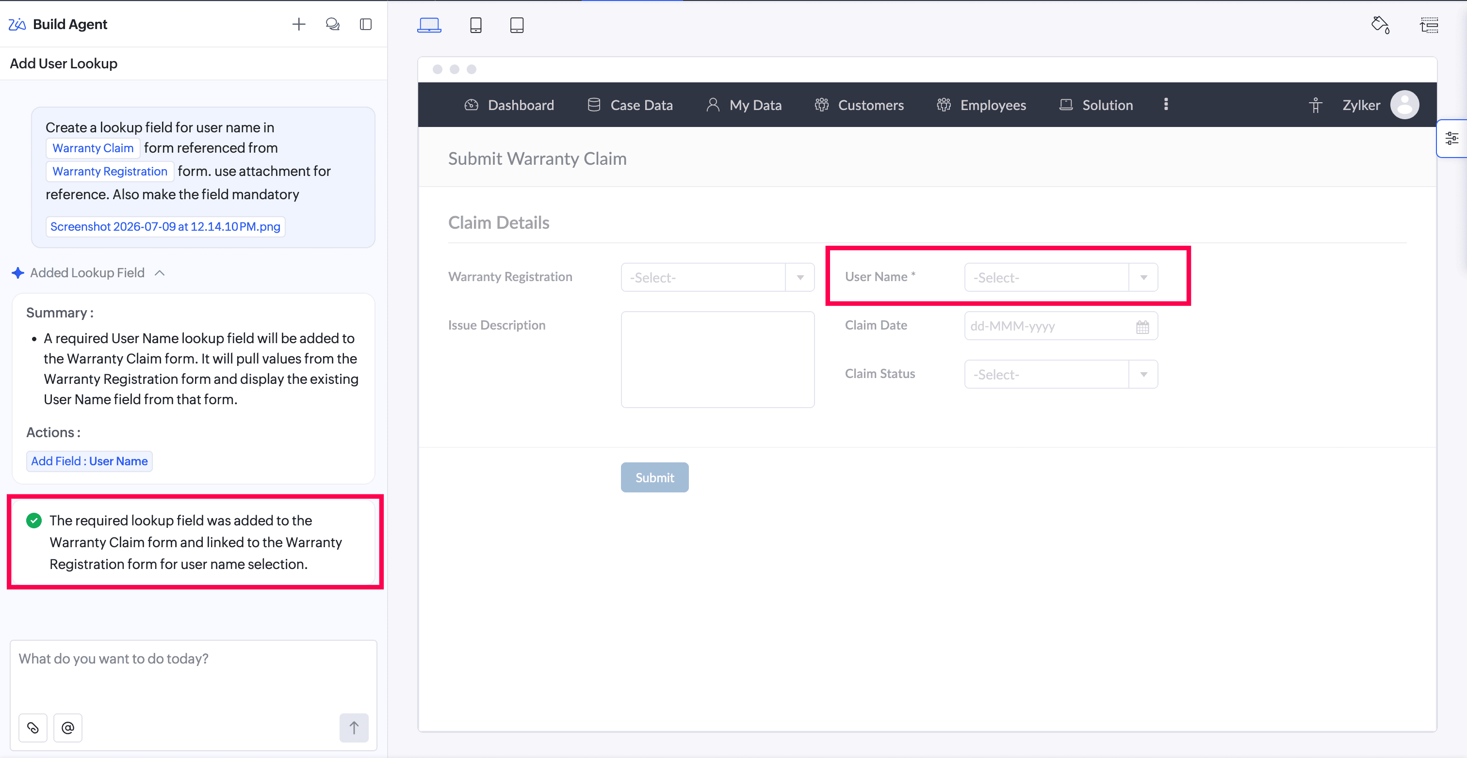This screenshot has width=1467, height=758.
Task: Click the accessibility figure icon
Action: click(x=1316, y=105)
